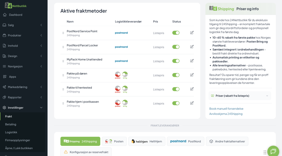Edit PostNord Service Point shipping method
Image resolution: width=282 pixels, height=156 pixels.
192,33
